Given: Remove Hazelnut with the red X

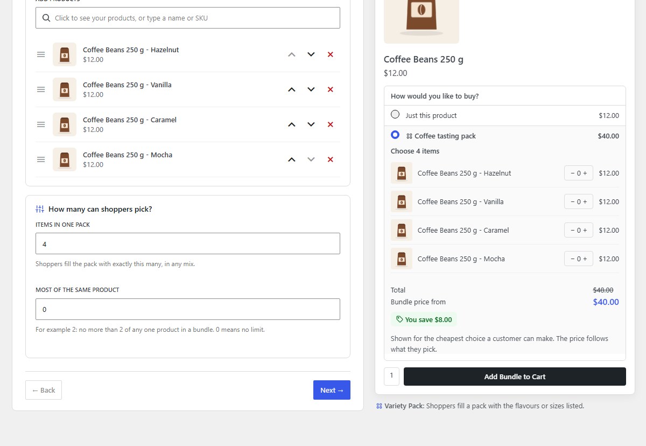Looking at the screenshot, I should (x=331, y=54).
